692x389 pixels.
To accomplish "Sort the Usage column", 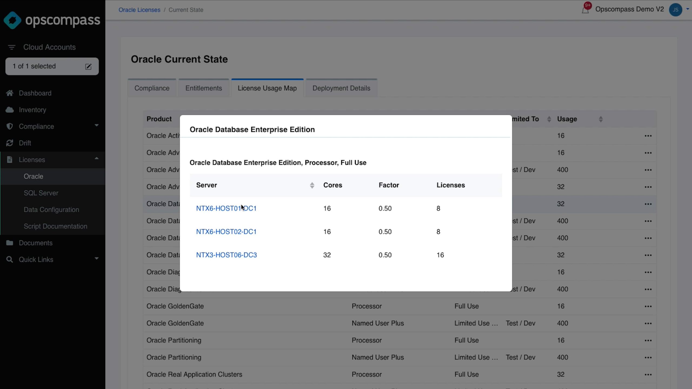I will coord(601,119).
